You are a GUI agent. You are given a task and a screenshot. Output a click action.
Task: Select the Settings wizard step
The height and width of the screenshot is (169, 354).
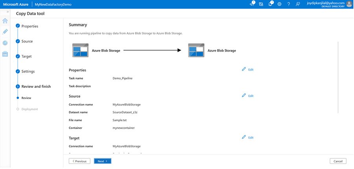pos(28,71)
